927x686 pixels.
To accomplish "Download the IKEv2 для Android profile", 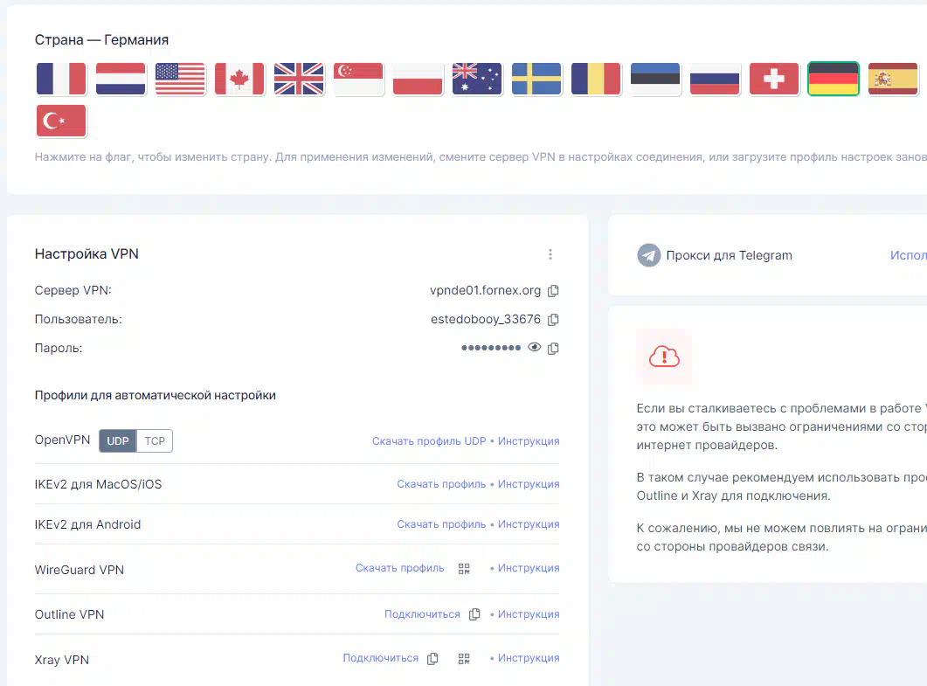I will click(441, 524).
